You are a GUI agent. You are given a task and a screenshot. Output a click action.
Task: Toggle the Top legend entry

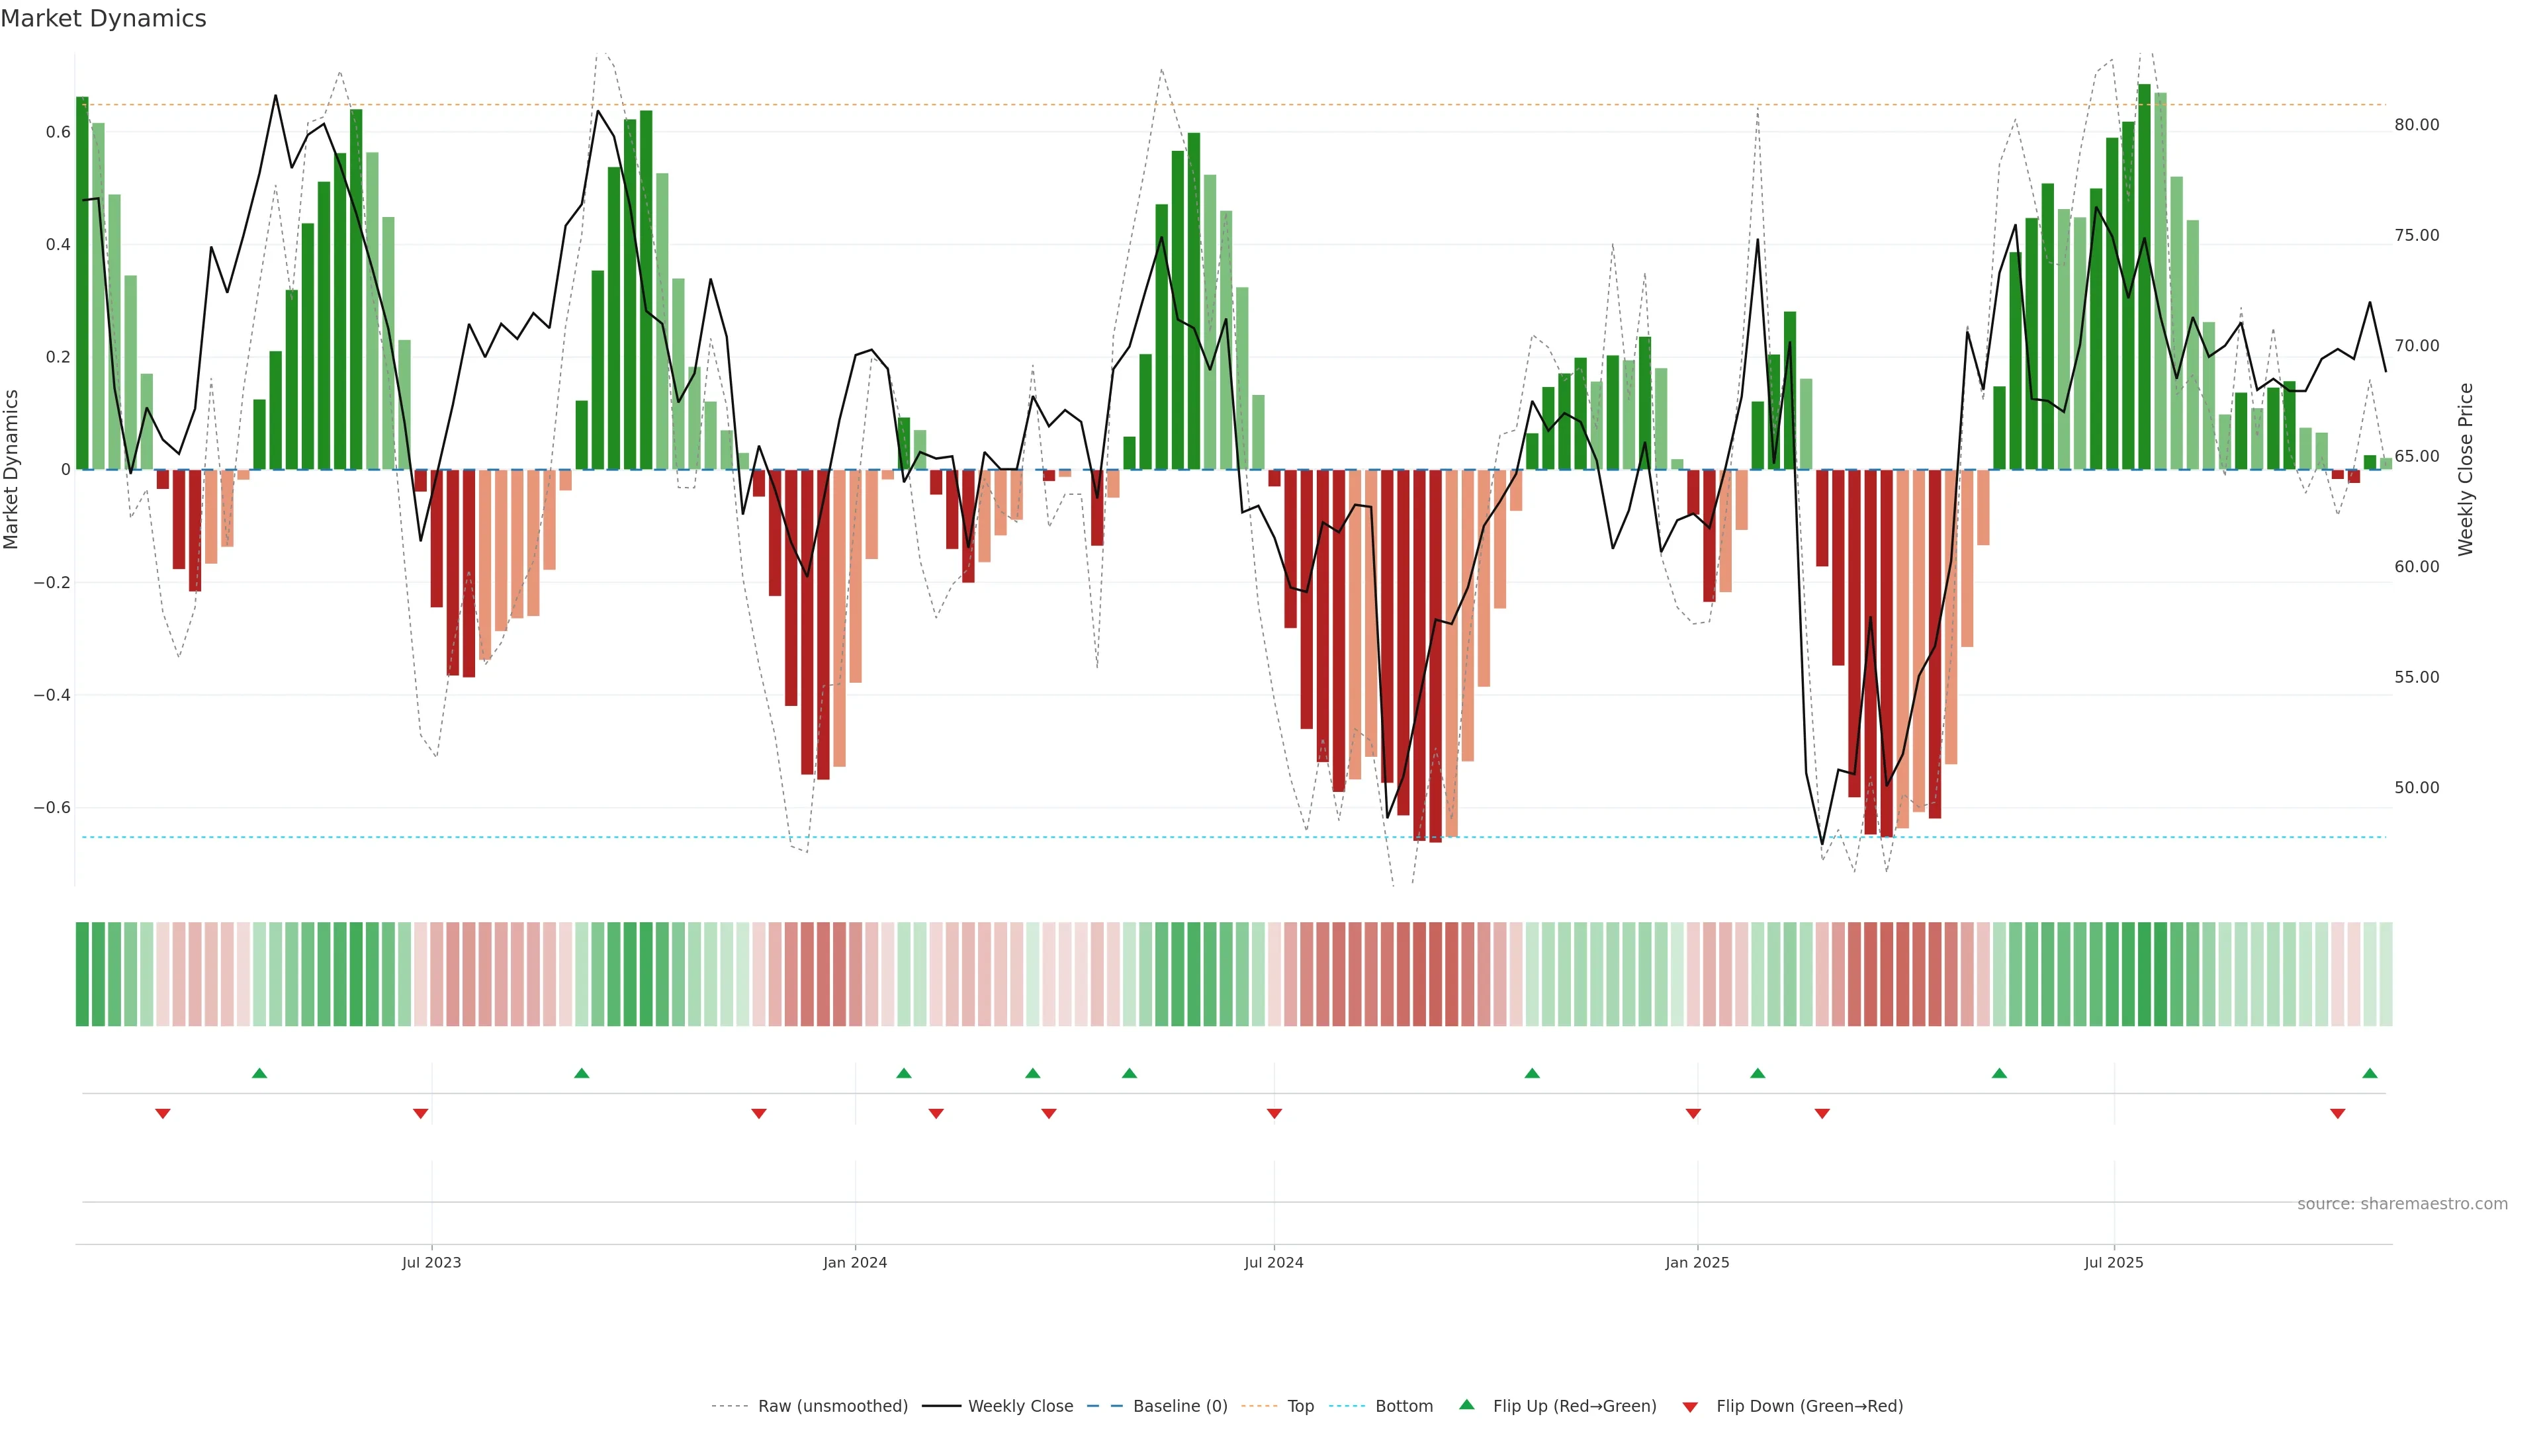pos(1300,1407)
